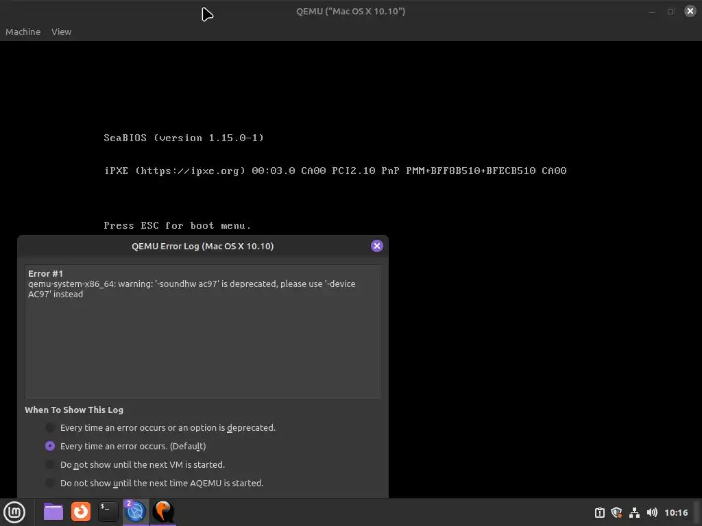This screenshot has width=702, height=526.
Task: Open the View menu in QEMU window
Action: 61,32
